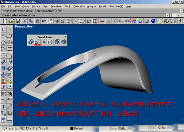
Task: Open the Solid menu
Action: pos(45,6)
